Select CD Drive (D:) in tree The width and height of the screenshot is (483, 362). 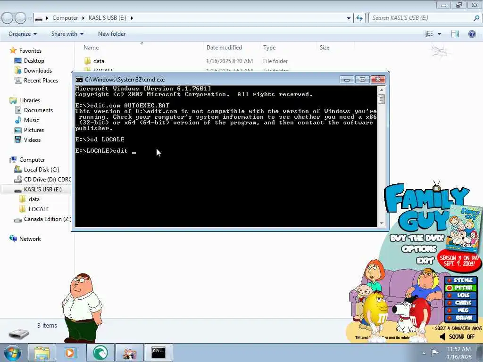[47, 180]
